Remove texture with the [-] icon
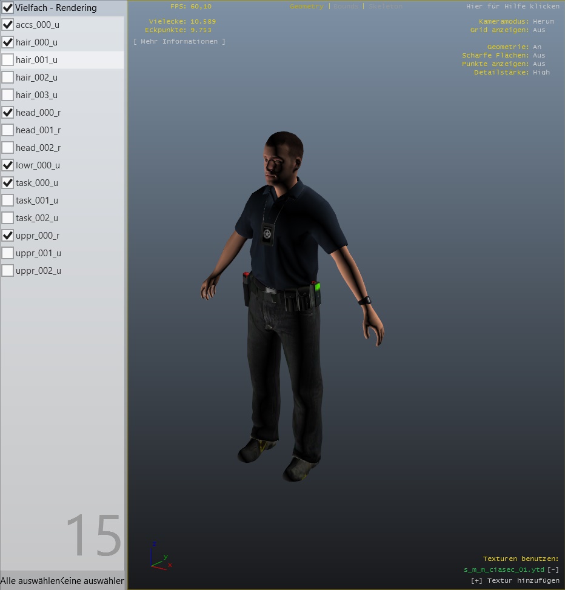Image resolution: width=565 pixels, height=590 pixels. [553, 569]
